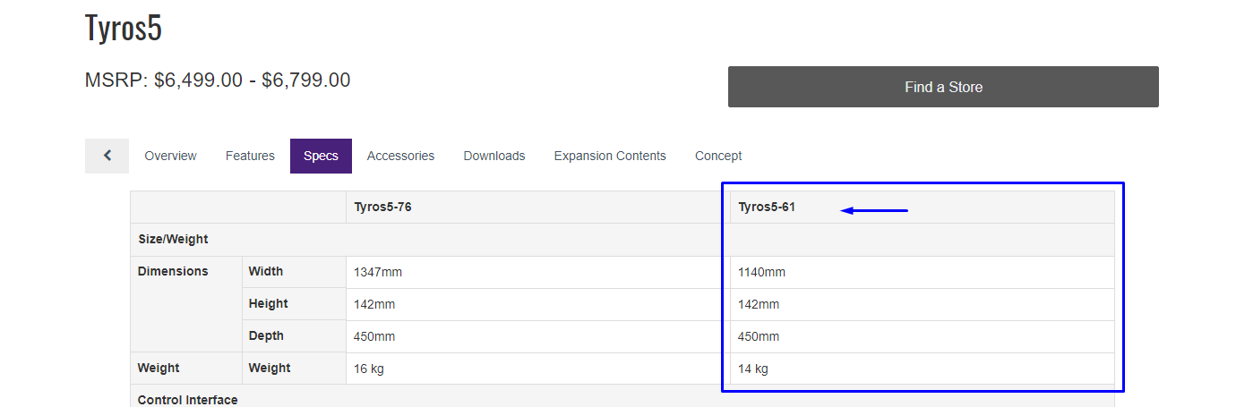Click the Find a Store button

point(943,87)
